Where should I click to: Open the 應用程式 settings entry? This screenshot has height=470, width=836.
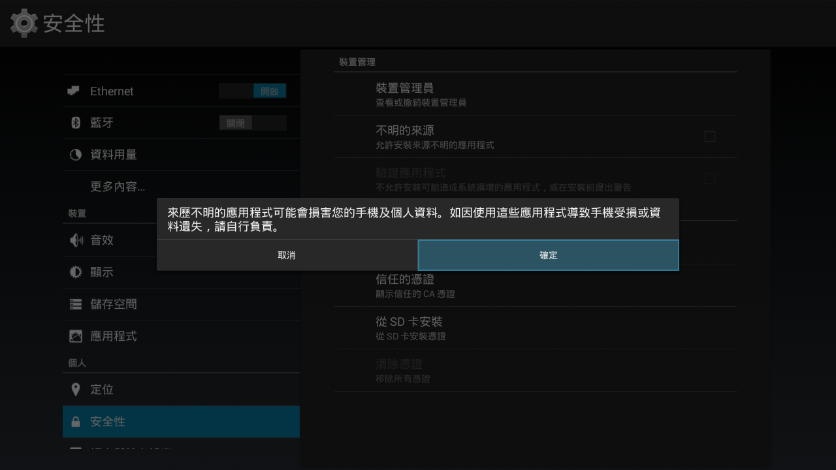tap(181, 336)
